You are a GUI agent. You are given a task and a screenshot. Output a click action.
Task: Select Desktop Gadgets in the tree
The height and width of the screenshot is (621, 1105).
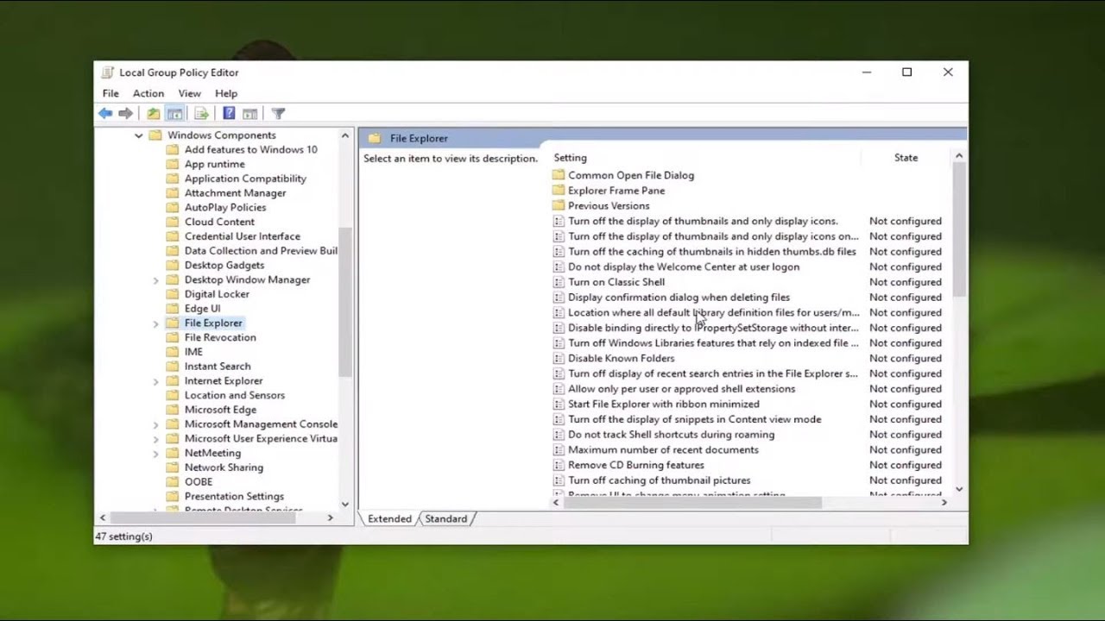tap(224, 266)
